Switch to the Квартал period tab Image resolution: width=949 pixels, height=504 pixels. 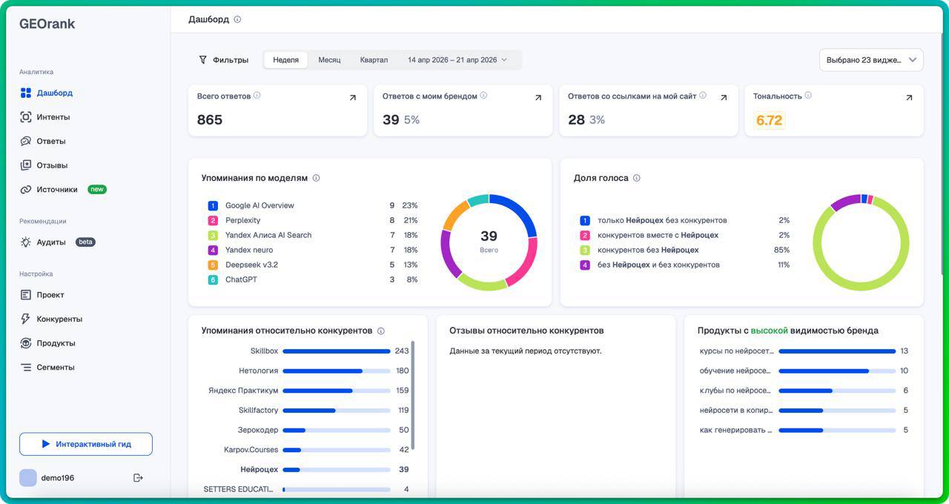point(374,60)
